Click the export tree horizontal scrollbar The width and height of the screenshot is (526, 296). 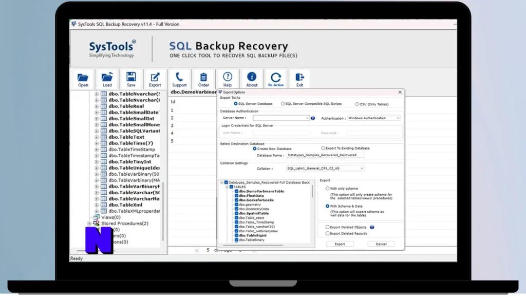tap(252, 245)
